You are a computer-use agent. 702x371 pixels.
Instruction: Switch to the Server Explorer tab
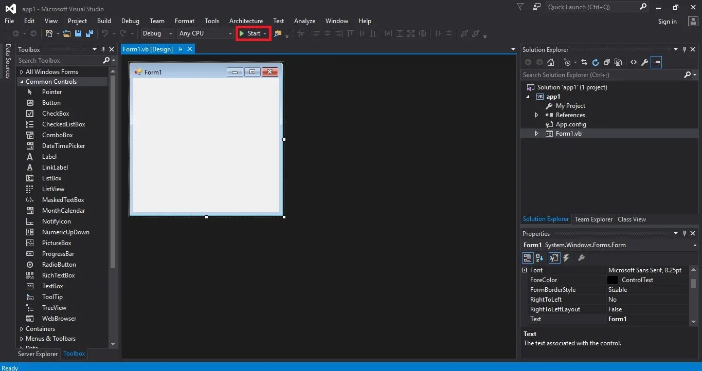(38, 354)
